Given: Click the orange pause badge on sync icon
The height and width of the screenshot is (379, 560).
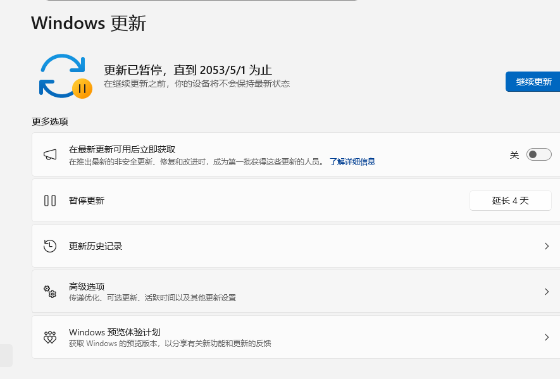Looking at the screenshot, I should [82, 88].
